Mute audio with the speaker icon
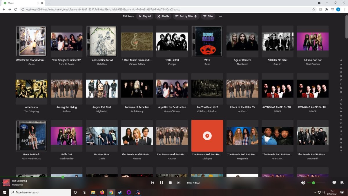The width and height of the screenshot is (348, 196). point(303,183)
